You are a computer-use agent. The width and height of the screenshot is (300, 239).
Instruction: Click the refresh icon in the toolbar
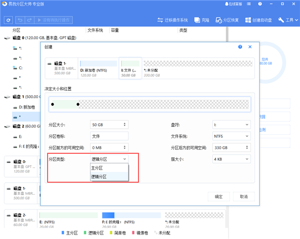pyautogui.click(x=8, y=20)
